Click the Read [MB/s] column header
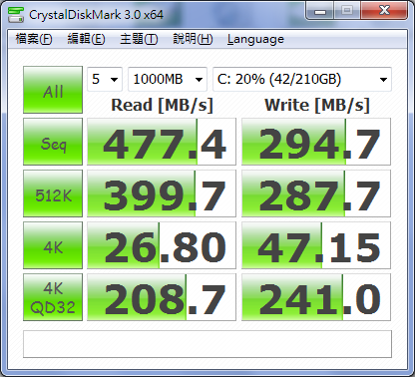 pyautogui.click(x=162, y=106)
